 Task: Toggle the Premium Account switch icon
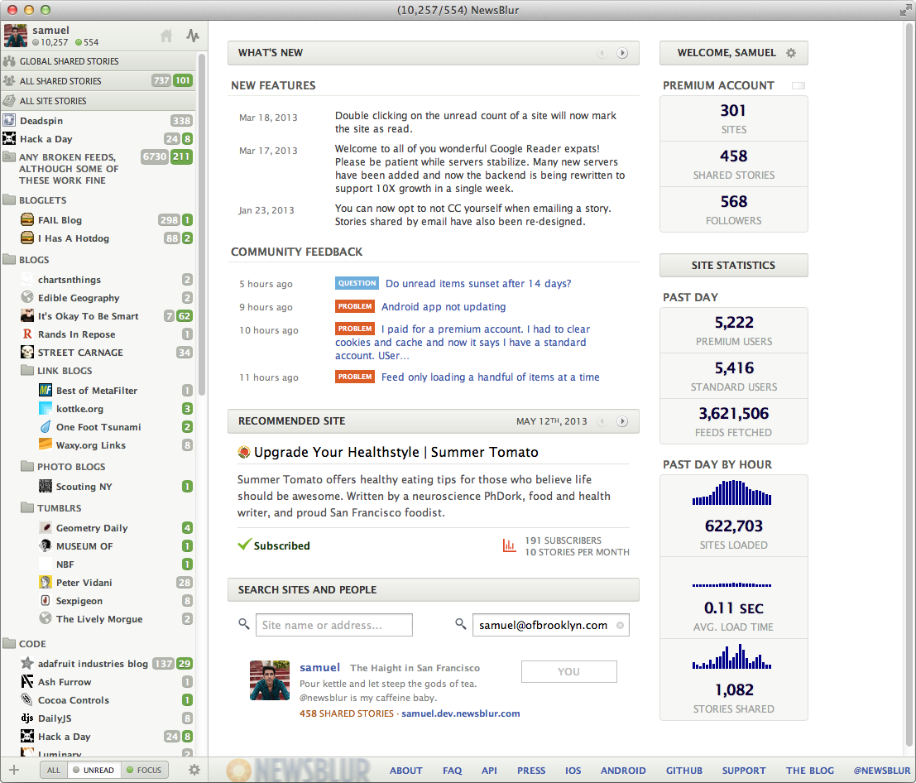tap(798, 86)
